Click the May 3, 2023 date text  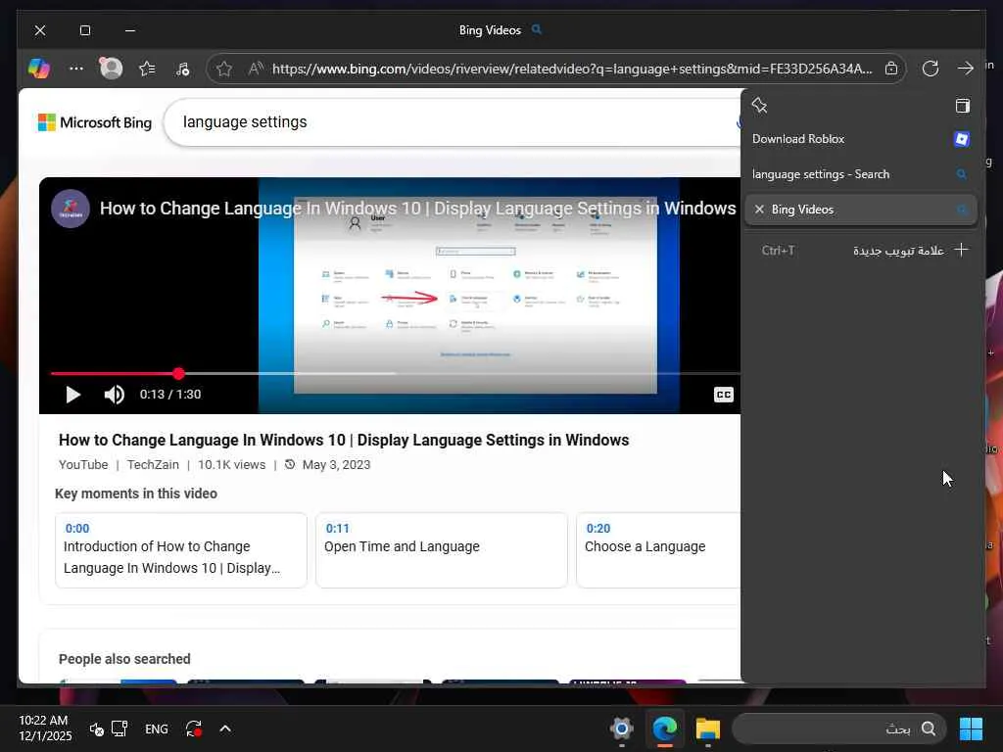[x=337, y=465]
